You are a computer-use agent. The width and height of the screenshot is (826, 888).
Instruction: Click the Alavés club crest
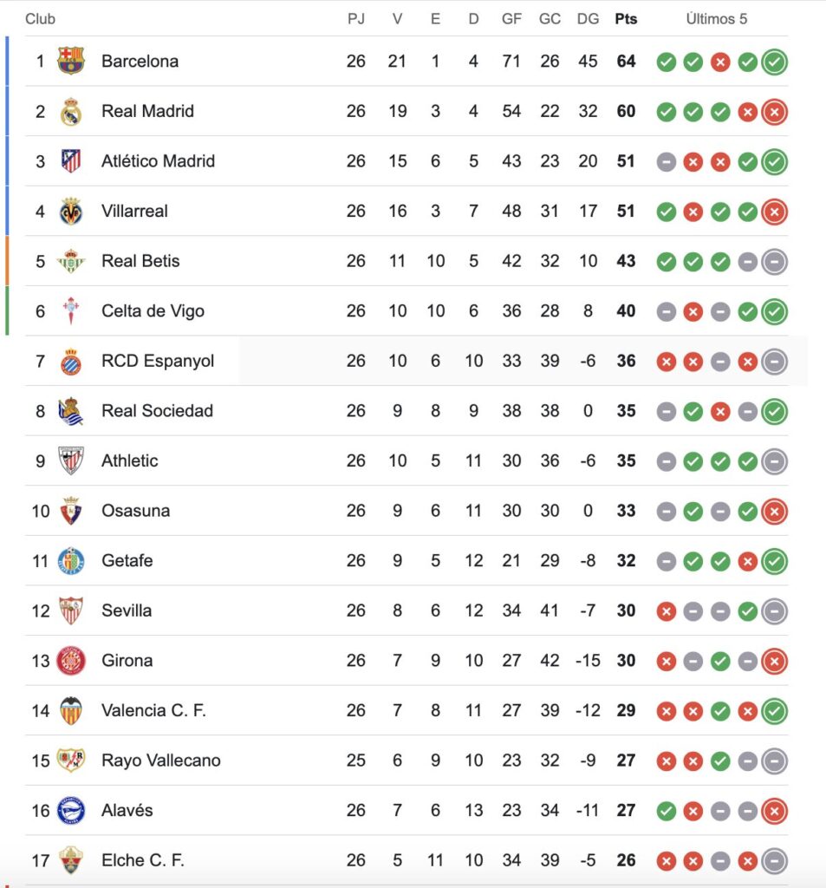tap(71, 811)
